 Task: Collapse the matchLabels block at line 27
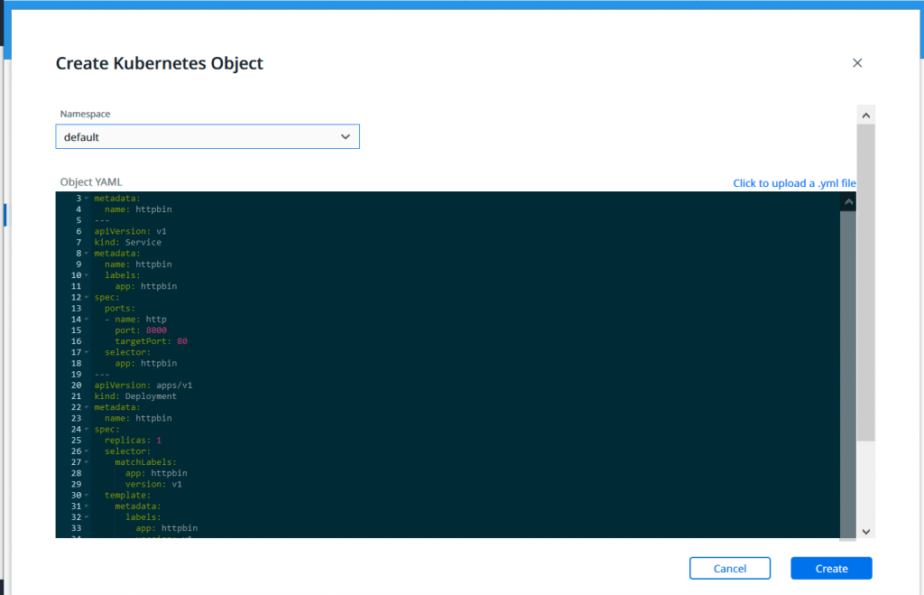click(87, 462)
